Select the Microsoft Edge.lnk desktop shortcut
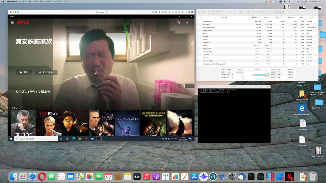 pos(302,110)
